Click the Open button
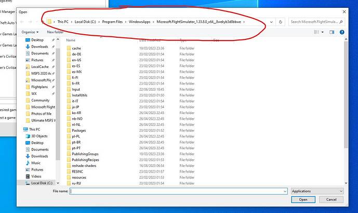The width and height of the screenshot is (358, 213). coord(303,200)
